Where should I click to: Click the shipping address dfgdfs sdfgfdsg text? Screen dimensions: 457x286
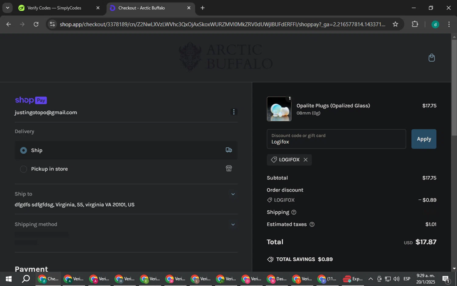point(74,205)
